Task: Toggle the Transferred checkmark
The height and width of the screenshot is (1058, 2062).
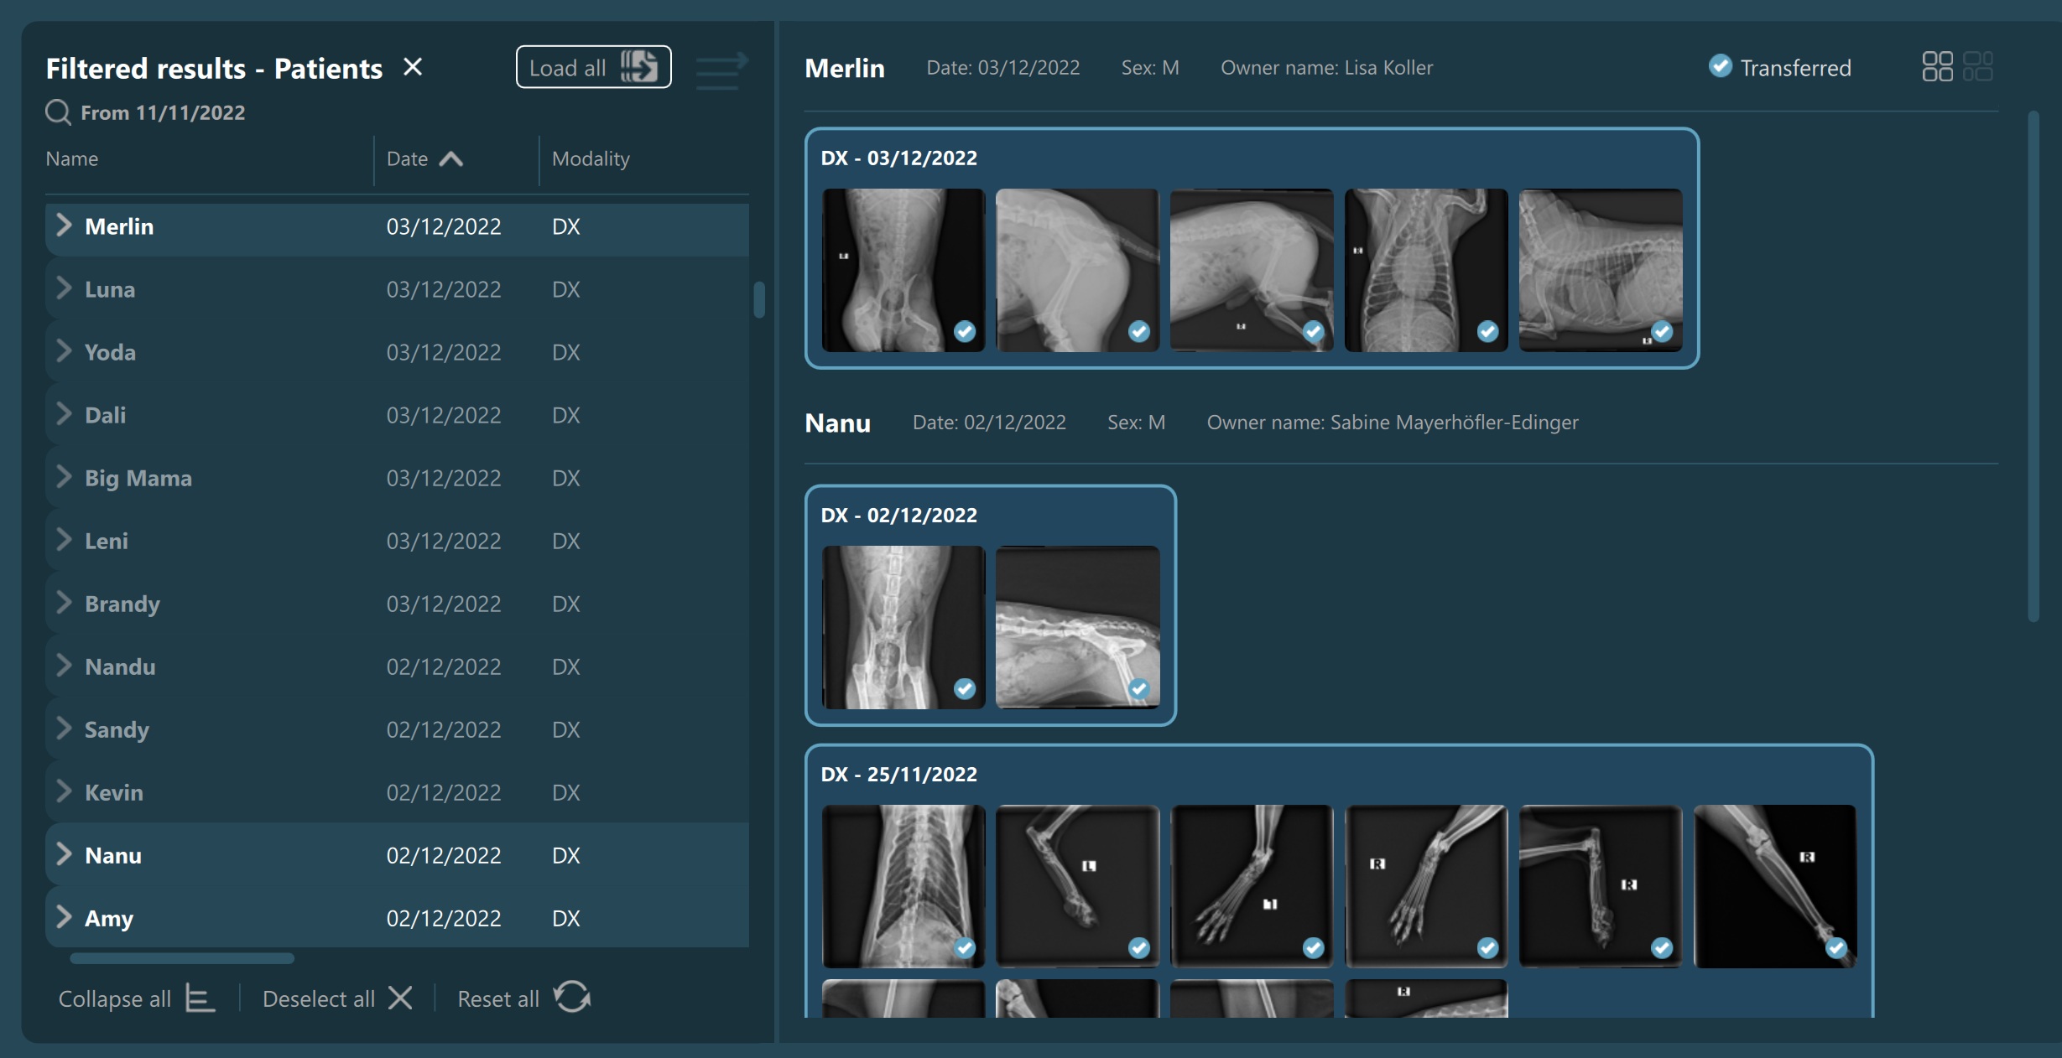Action: click(1720, 66)
